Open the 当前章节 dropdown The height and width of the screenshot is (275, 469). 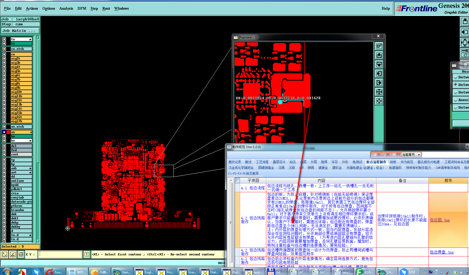pos(411,155)
